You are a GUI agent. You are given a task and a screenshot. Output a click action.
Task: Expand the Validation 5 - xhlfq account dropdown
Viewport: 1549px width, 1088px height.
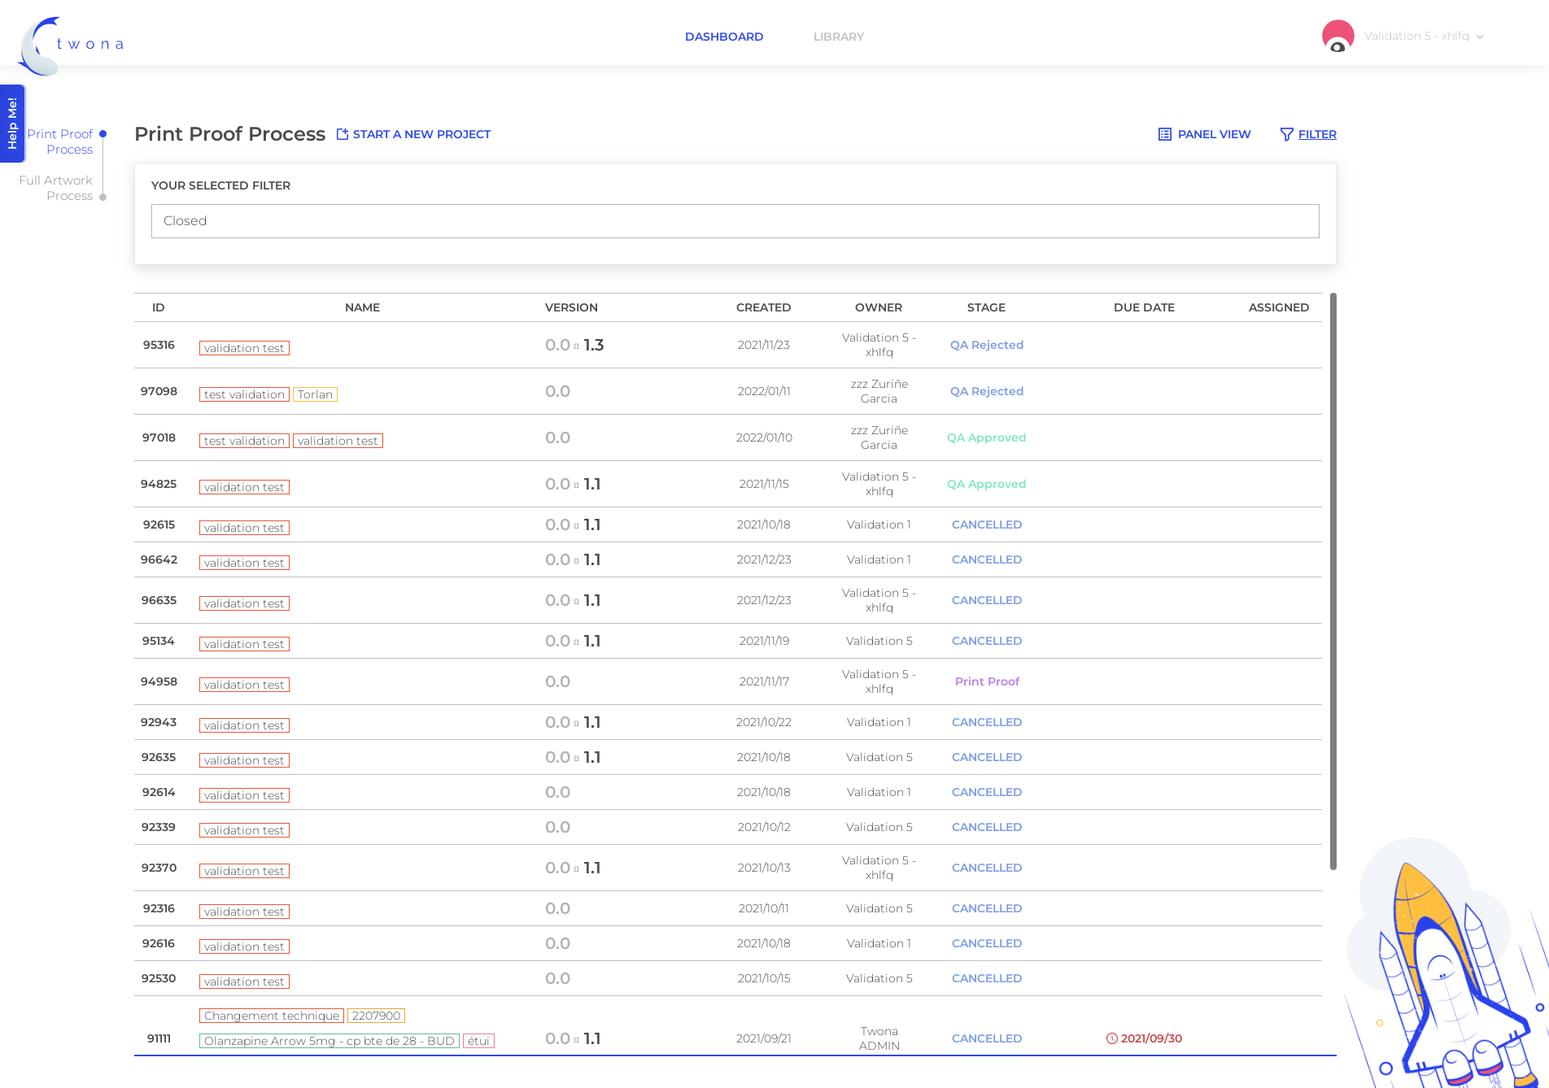[1424, 36]
